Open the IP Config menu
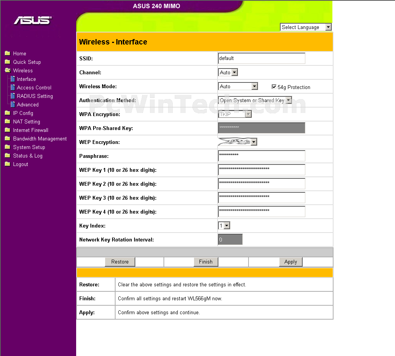The height and width of the screenshot is (356, 395). pos(23,113)
